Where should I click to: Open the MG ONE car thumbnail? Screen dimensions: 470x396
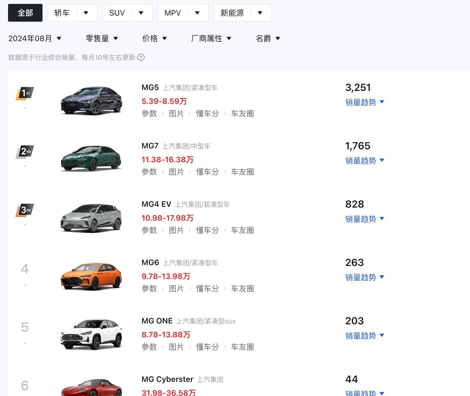coord(91,335)
